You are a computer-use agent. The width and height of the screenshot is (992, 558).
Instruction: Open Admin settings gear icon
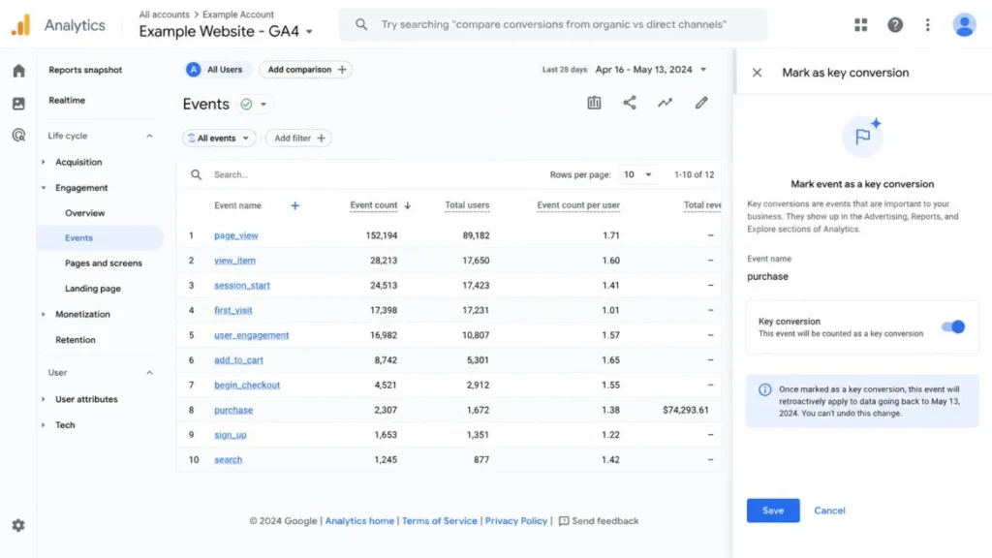coord(18,525)
